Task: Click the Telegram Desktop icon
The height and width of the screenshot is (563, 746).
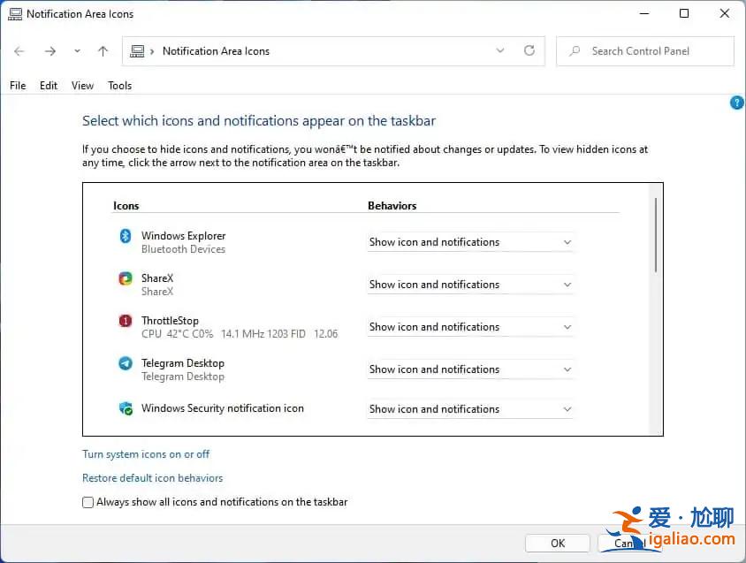Action: [125, 363]
